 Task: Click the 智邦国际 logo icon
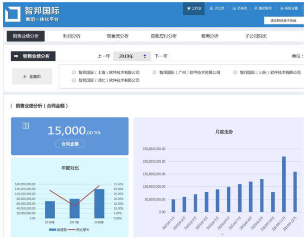click(x=13, y=14)
